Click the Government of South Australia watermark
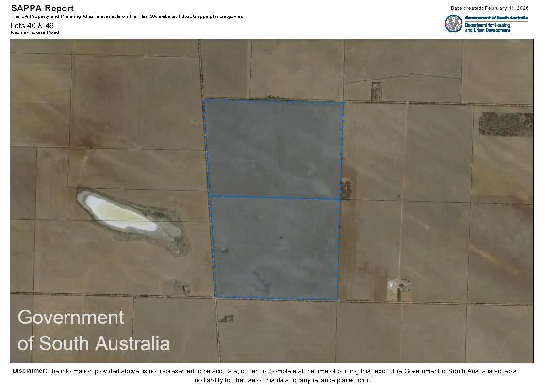The width and height of the screenshot is (545, 385). (92, 330)
